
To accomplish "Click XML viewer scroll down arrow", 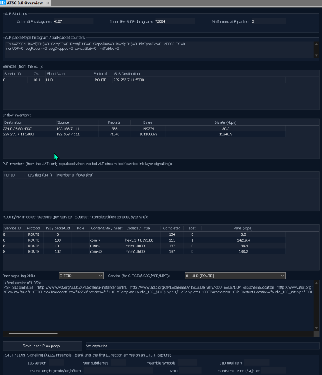I will (x=316, y=328).
